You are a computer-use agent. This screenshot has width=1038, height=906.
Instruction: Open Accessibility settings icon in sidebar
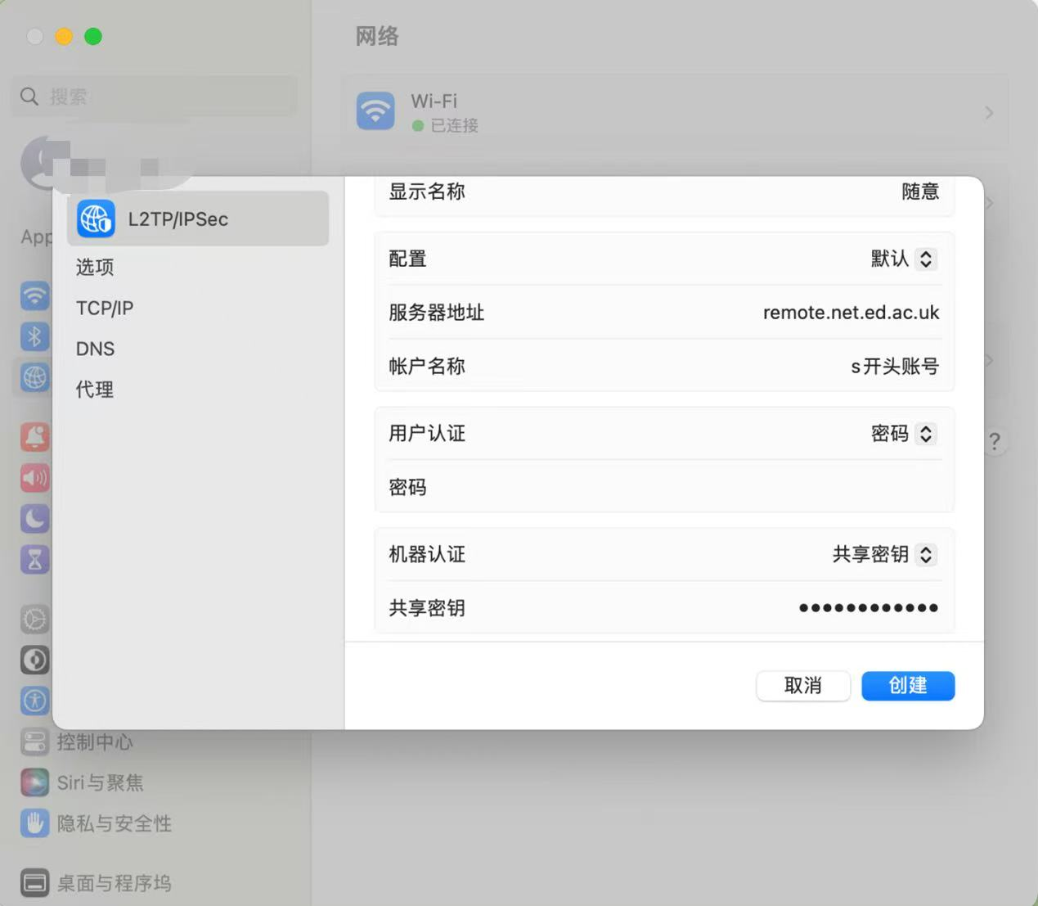point(34,701)
